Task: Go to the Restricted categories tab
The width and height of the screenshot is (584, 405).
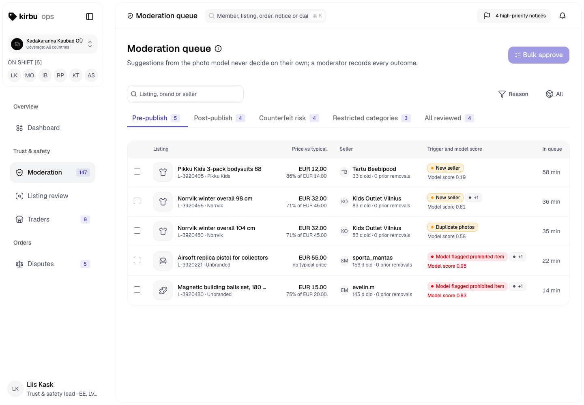Action: [x=372, y=118]
